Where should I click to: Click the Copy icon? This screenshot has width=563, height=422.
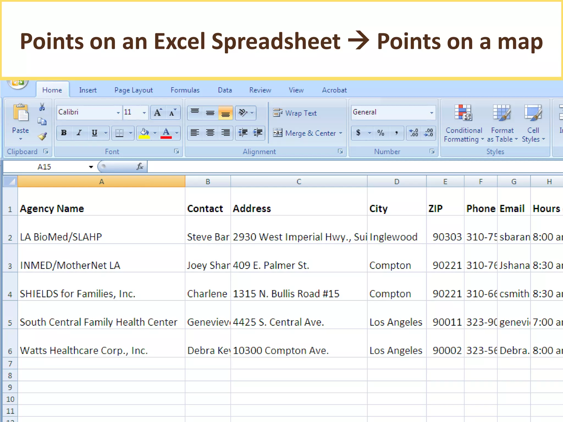(42, 121)
